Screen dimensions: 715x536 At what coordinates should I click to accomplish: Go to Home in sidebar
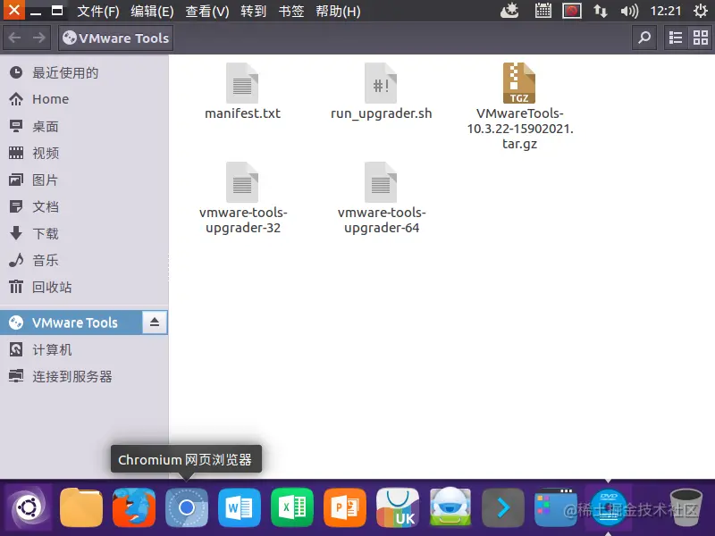coord(84,99)
